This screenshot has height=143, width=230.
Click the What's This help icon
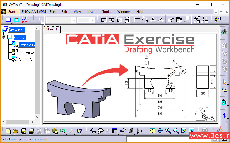tap(80, 131)
